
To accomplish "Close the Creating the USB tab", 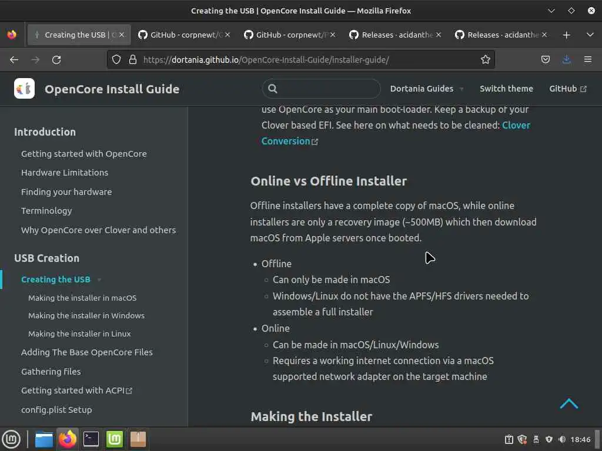I will pos(122,35).
